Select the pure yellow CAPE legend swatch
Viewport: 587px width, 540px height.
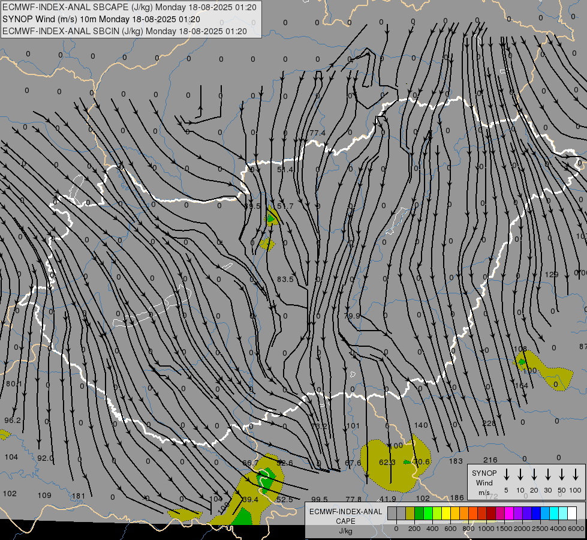click(x=446, y=513)
